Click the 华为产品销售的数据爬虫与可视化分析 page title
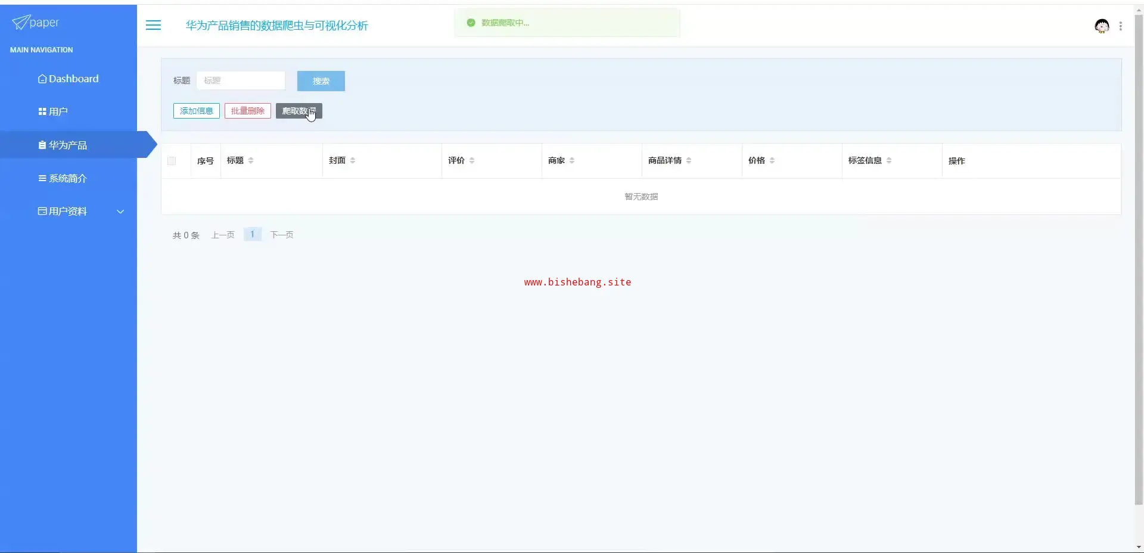The image size is (1144, 553). coord(277,26)
